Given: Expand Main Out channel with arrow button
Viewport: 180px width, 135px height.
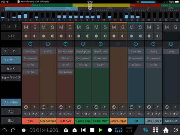Looking at the screenshot, I should click(175, 107).
